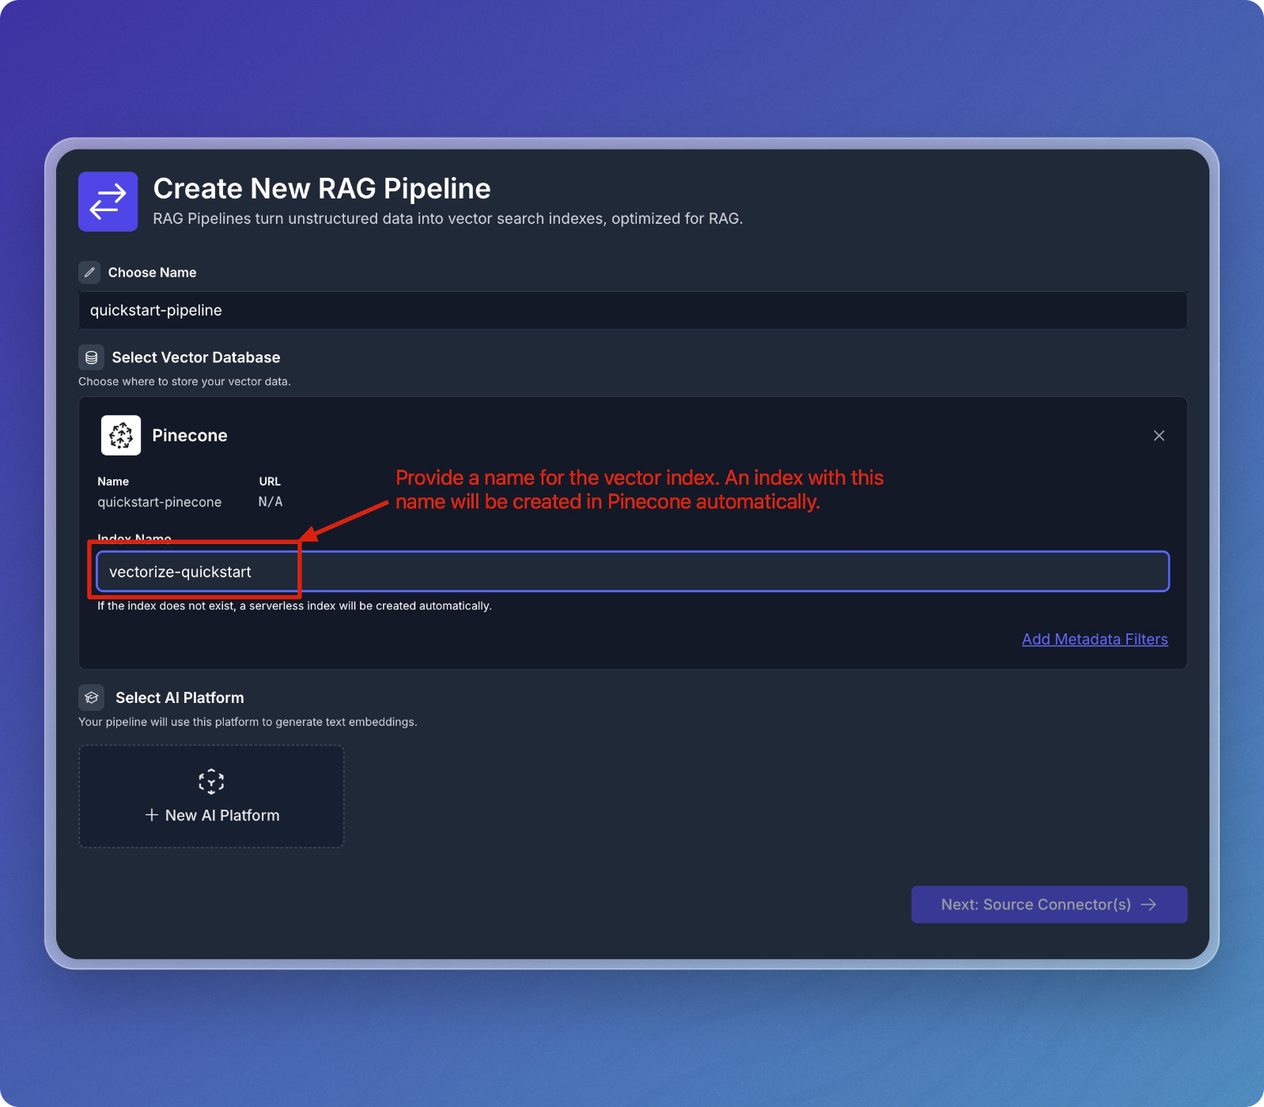Click the arrow icon in Next: Source Connector(s) button
Viewport: 1264px width, 1107px height.
point(1149,905)
